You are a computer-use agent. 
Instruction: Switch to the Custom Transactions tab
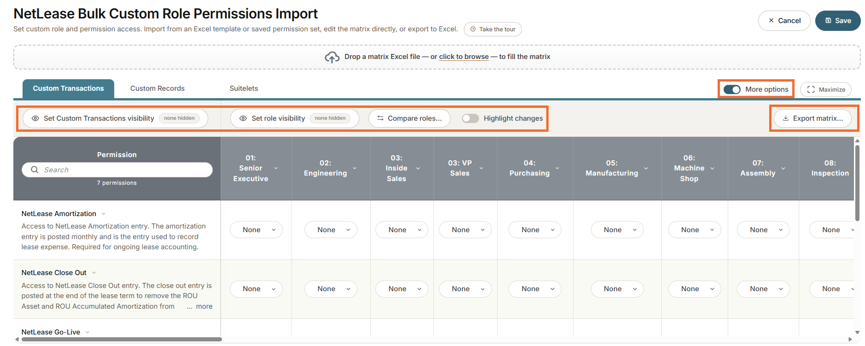(68, 88)
